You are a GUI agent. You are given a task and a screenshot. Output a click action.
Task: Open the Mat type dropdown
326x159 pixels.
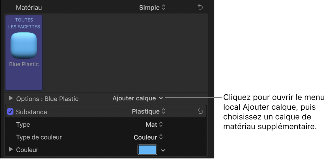(x=154, y=124)
